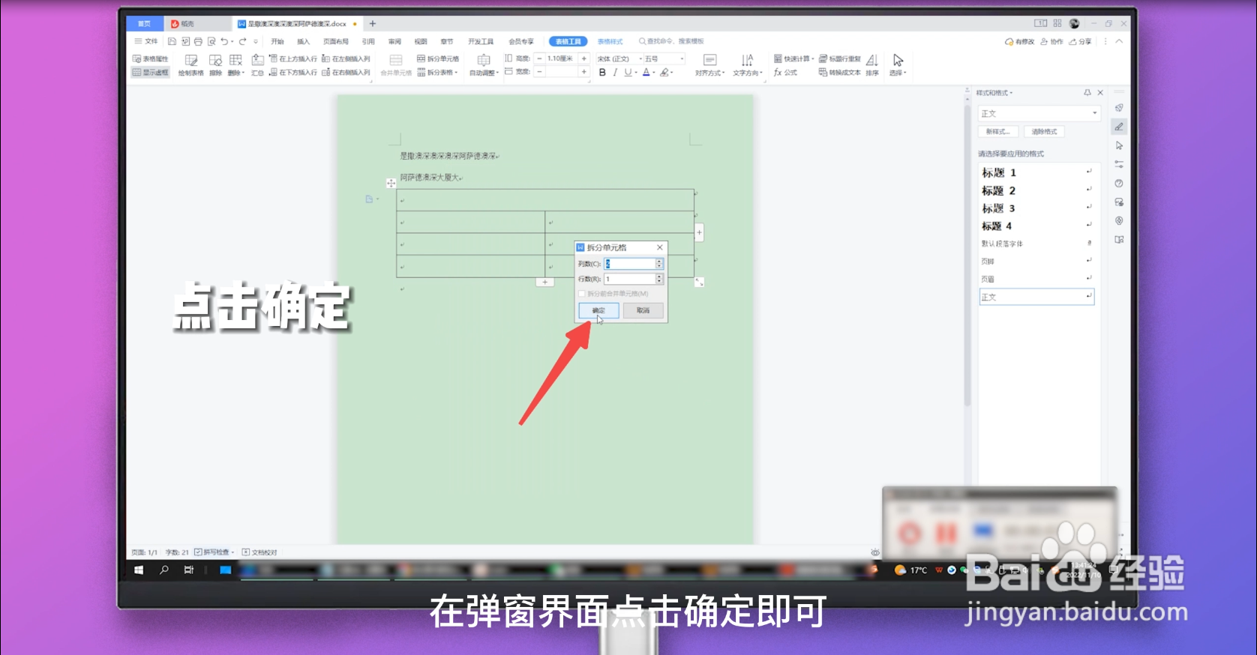Click 在右侧插入列
Viewport: 1257px width, 655px height.
(x=346, y=73)
